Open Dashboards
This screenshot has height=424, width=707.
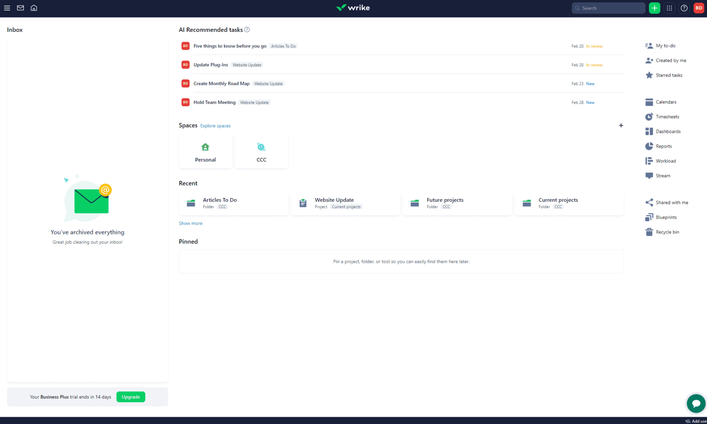pos(663,131)
